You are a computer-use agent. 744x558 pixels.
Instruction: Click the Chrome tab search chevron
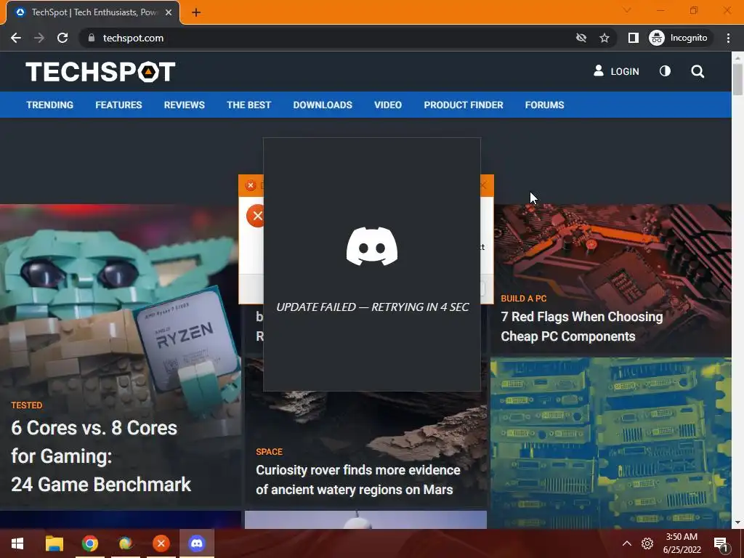(x=626, y=10)
